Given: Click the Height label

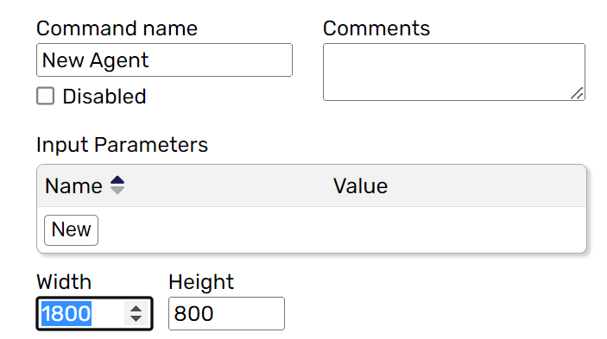Looking at the screenshot, I should (x=201, y=282).
